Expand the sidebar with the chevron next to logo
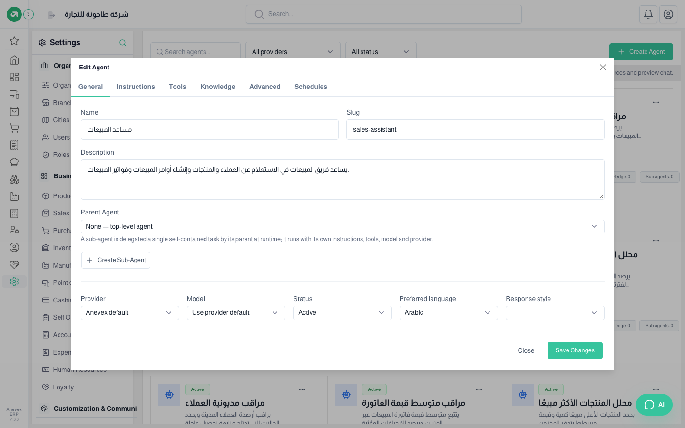The height and width of the screenshot is (428, 685). [29, 14]
